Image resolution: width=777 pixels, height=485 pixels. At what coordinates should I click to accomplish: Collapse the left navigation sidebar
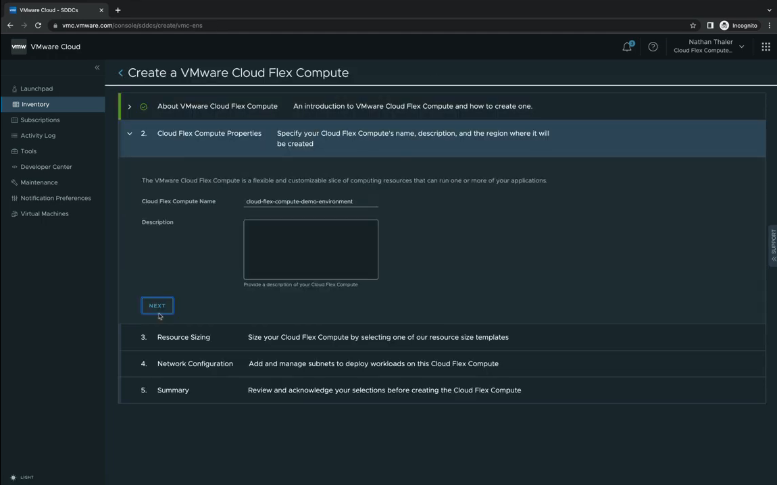[x=97, y=68]
